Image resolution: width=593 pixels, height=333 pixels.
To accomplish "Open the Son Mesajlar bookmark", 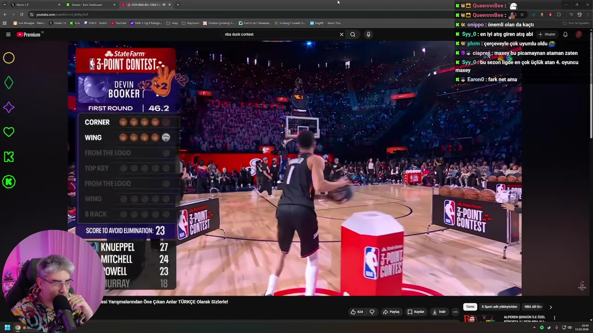I will point(29,23).
